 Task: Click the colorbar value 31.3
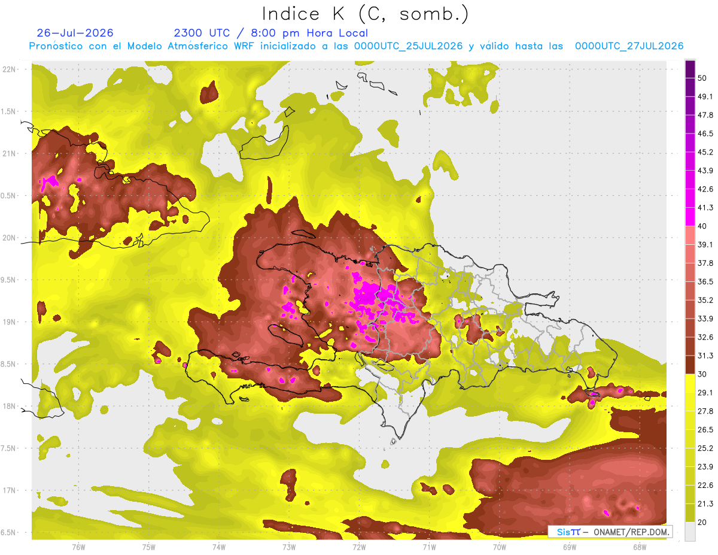pos(705,356)
